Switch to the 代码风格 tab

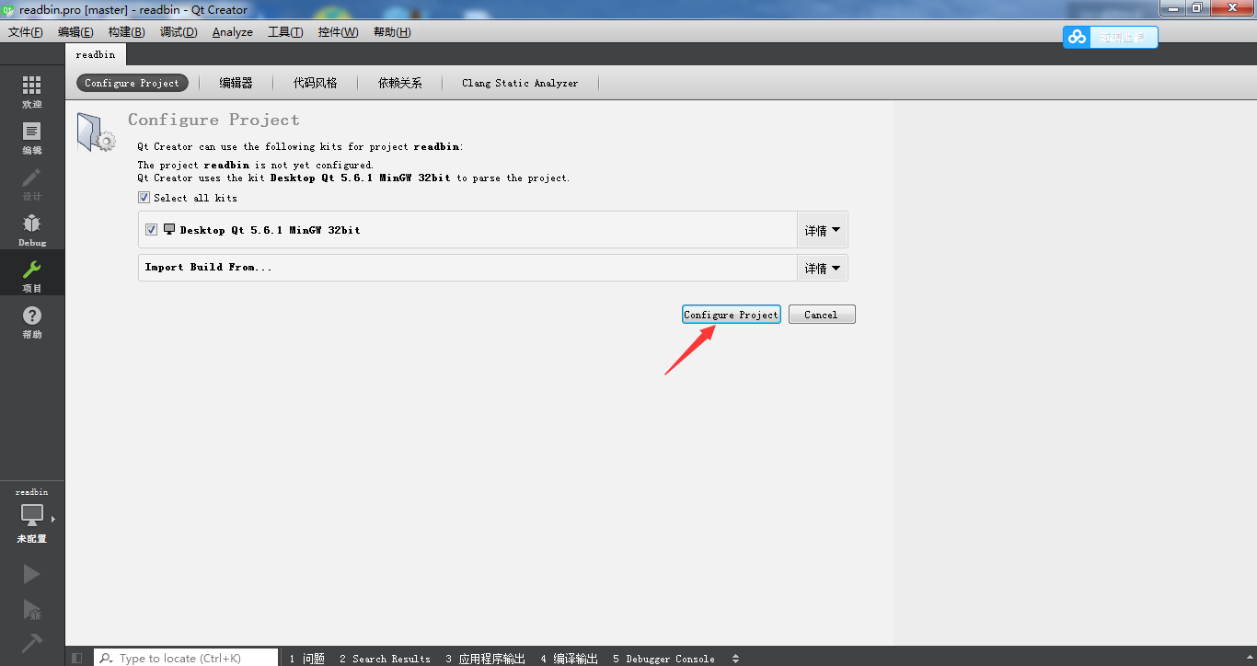coord(316,83)
